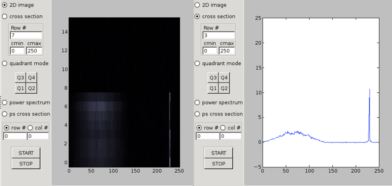392x186 pixels.
Task: Focus cmin field in left panel
Action: click(17, 51)
